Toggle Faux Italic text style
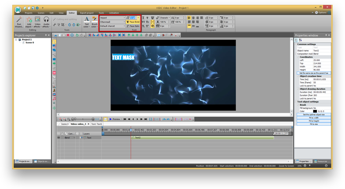Image resolution: width=345 pixels, height=189 pixels. coord(133,26)
